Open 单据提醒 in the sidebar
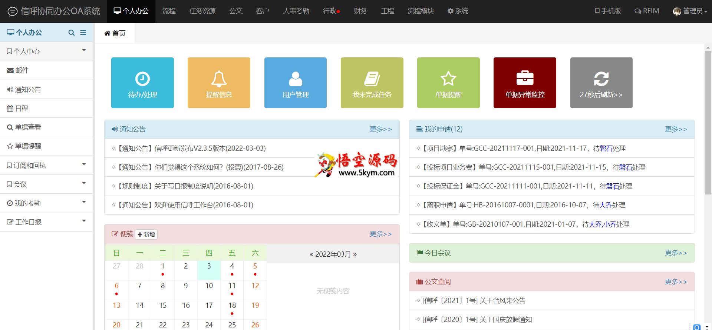 [x=46, y=146]
